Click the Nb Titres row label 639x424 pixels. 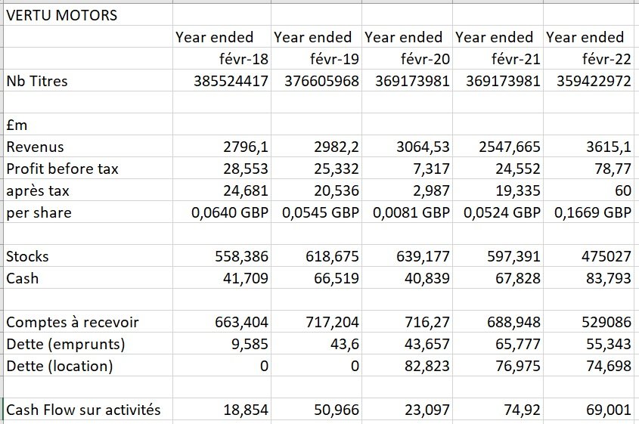pyautogui.click(x=37, y=81)
